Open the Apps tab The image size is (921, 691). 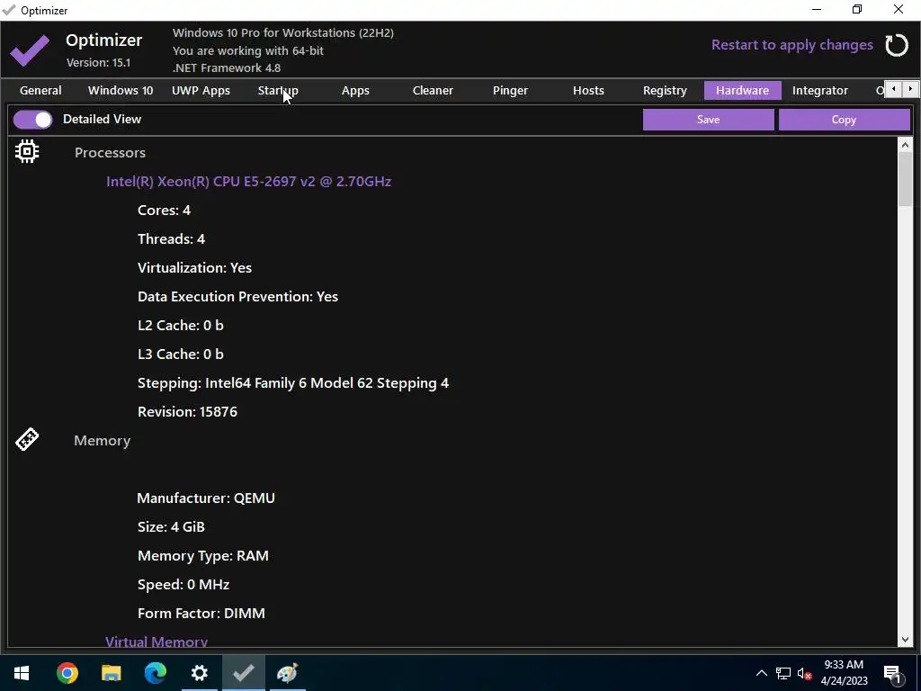click(x=355, y=91)
